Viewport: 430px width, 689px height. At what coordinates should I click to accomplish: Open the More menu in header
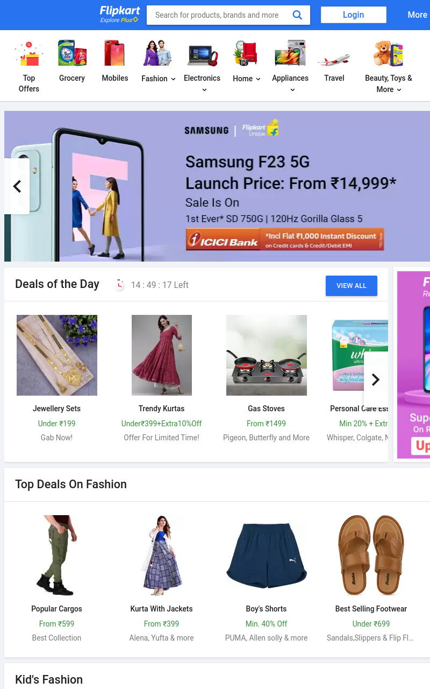click(417, 15)
